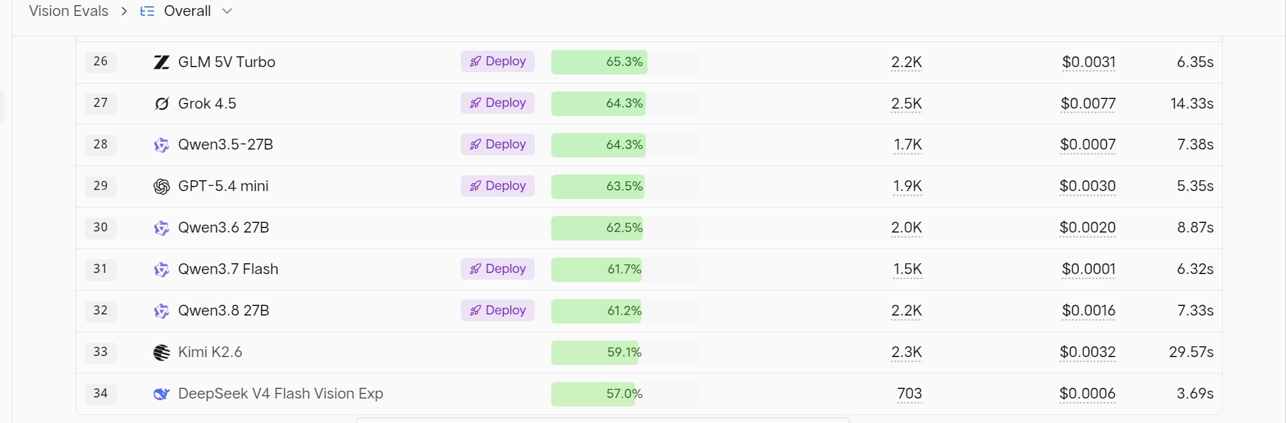Screen dimensions: 1286x423
Task: Click the 57.0% score bar for DeepSeek
Action: [x=624, y=394]
